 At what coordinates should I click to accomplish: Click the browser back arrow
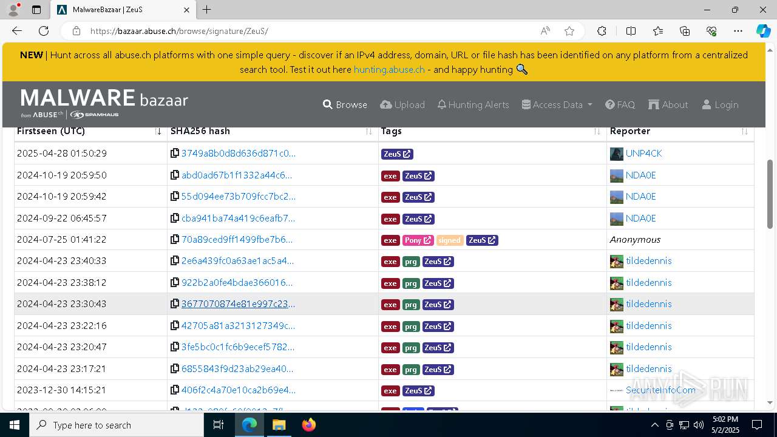click(x=17, y=31)
